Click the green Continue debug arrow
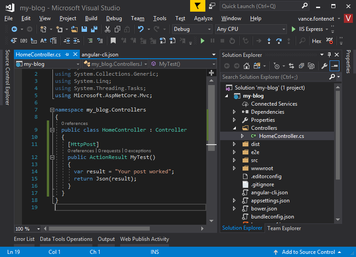The image size is (356, 257). click(203, 41)
